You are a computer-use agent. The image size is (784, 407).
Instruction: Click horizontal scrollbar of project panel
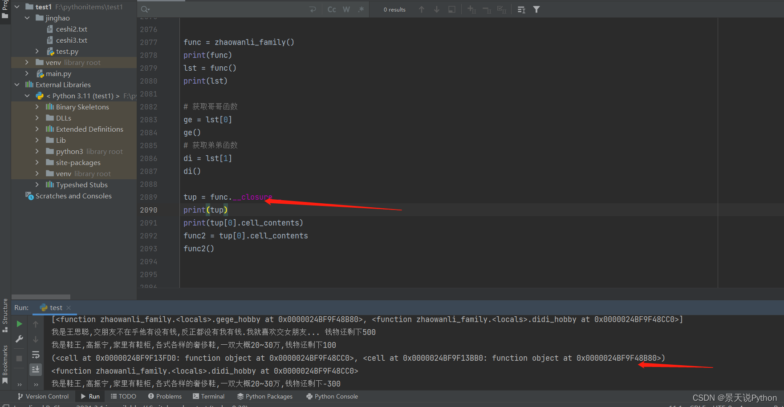click(x=41, y=297)
